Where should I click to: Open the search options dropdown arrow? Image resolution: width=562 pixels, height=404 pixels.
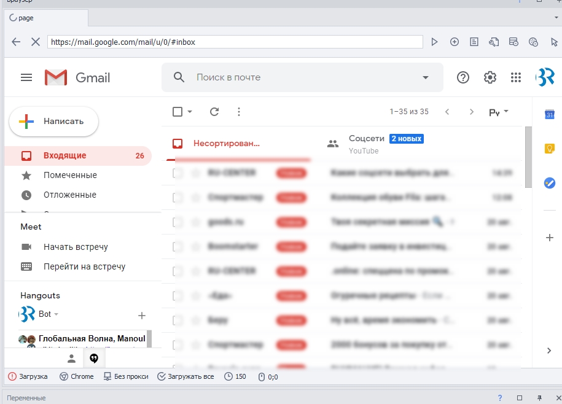[x=426, y=77]
